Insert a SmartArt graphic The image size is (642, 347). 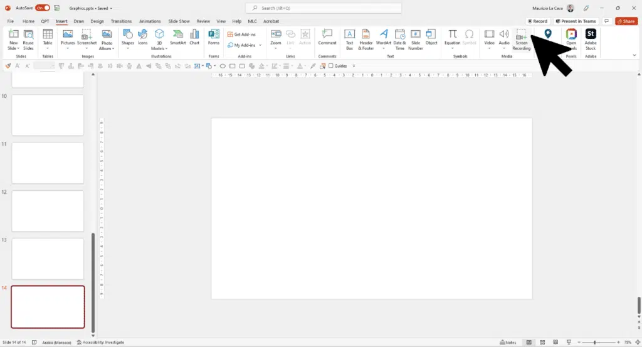[177, 38]
